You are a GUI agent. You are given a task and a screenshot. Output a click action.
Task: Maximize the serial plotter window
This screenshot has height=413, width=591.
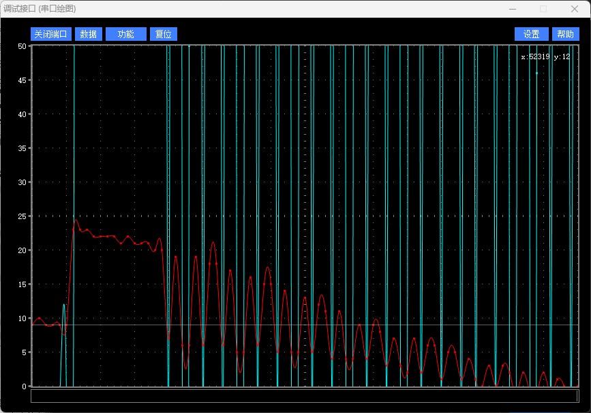(543, 9)
